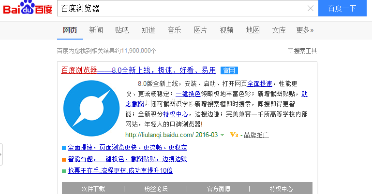Open 抢票王在手 link
The image size is (372, 194).
coord(120,170)
